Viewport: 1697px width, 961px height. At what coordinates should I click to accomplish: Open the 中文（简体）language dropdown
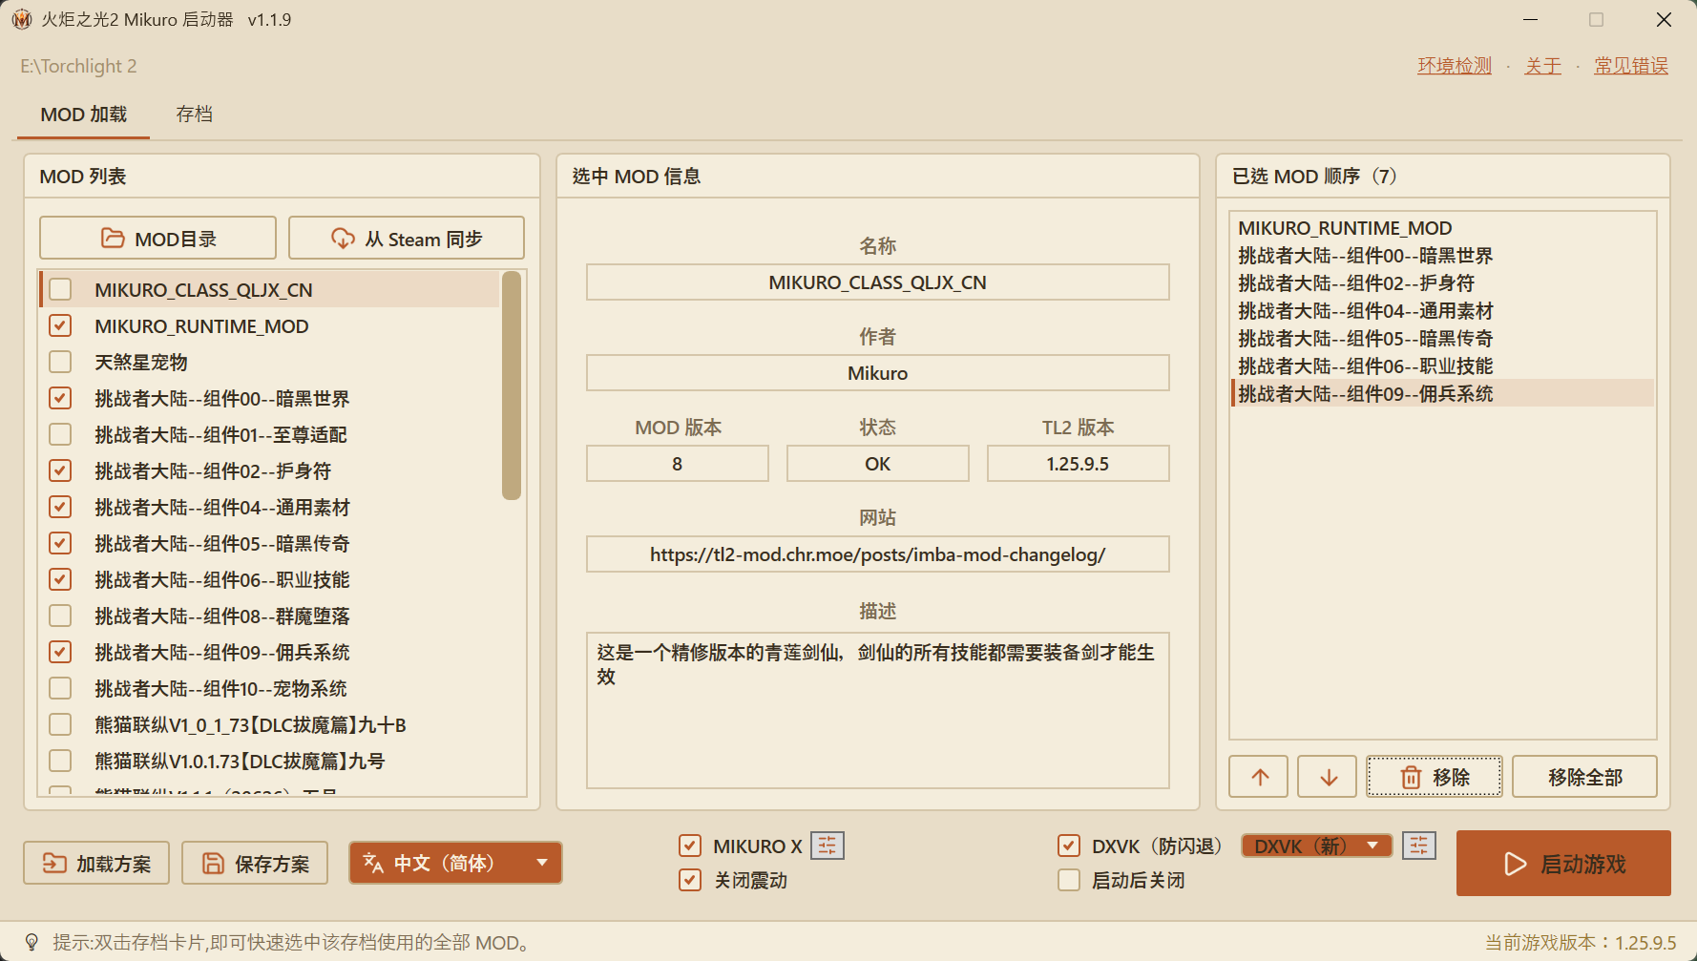pyautogui.click(x=455, y=863)
